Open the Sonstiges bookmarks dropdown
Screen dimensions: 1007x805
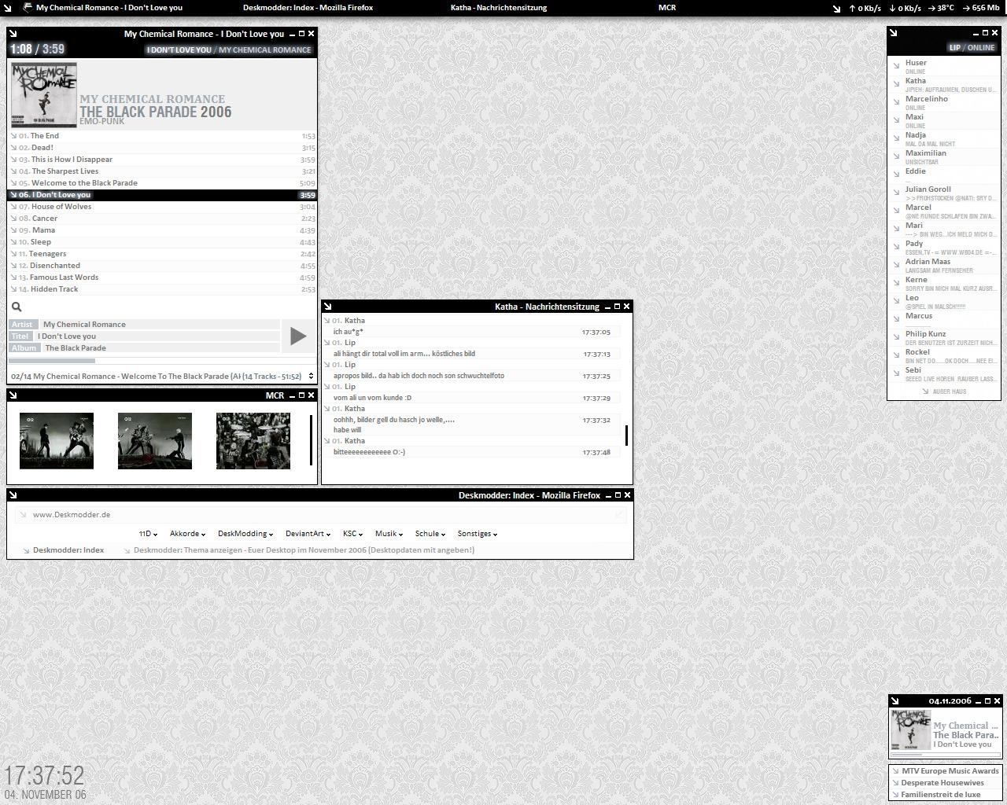(478, 534)
